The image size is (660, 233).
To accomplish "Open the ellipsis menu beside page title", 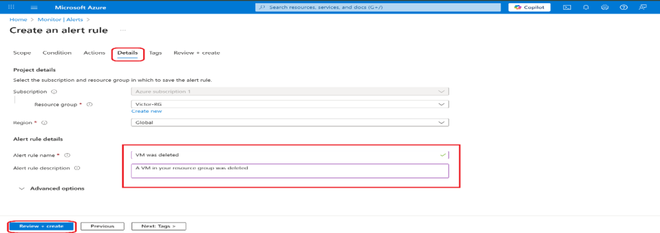I will pyautogui.click(x=123, y=30).
